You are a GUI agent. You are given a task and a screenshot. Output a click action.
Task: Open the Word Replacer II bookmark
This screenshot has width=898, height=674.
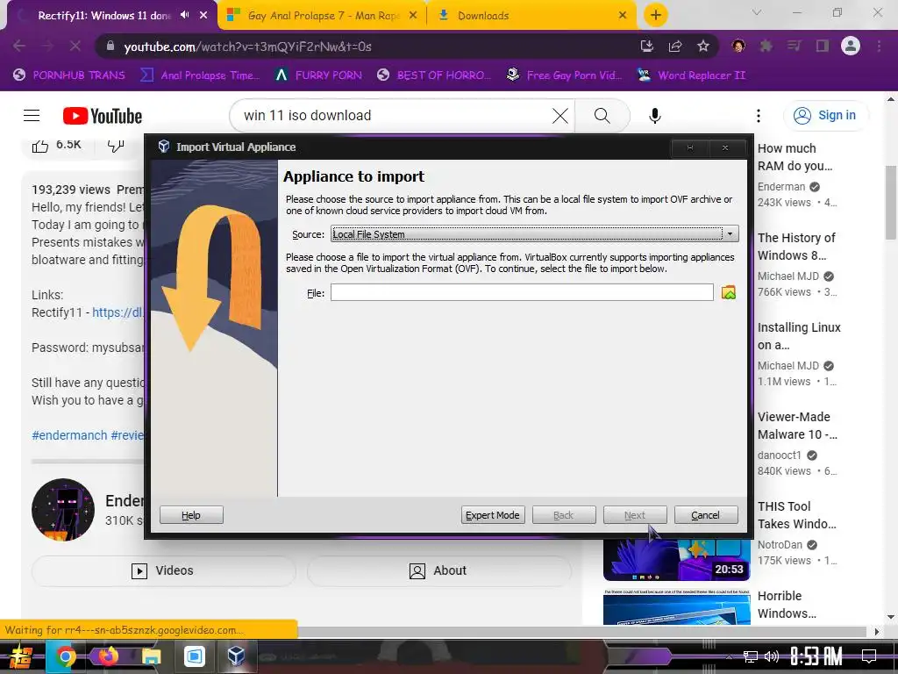coord(691,75)
